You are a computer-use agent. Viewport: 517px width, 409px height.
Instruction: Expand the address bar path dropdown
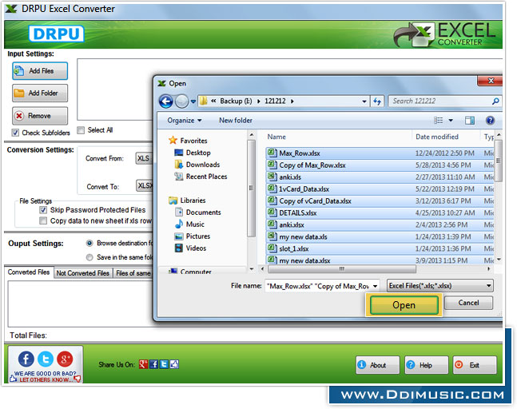364,101
